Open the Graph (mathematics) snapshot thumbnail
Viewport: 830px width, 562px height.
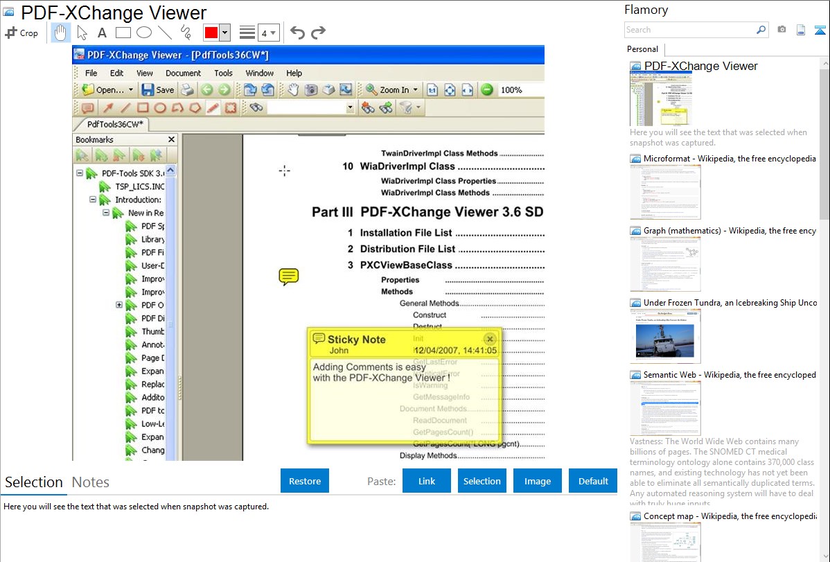[x=665, y=264]
